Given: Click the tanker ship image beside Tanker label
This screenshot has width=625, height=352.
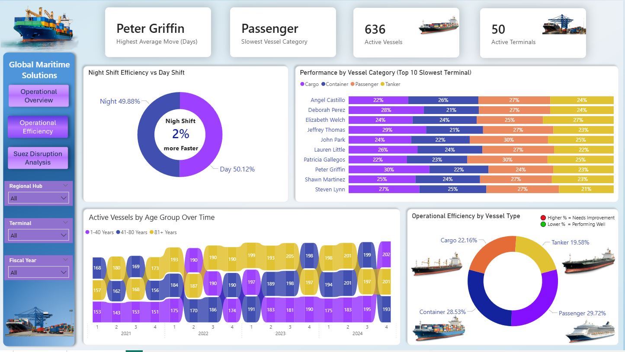Looking at the screenshot, I should tap(588, 260).
